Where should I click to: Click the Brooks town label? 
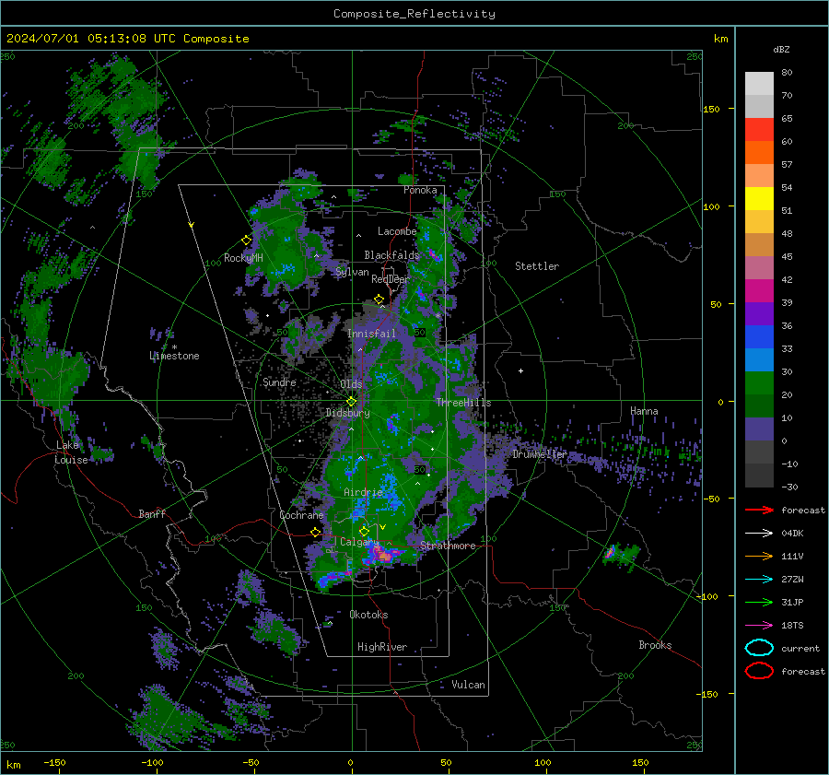point(655,645)
